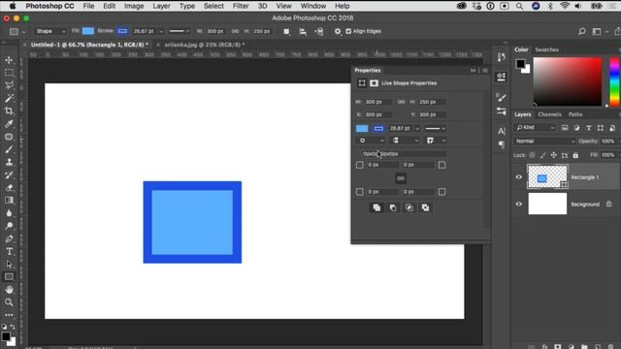This screenshot has height=349, width=621.
Task: Open the Shape tool mode dropdown
Action: point(50,31)
